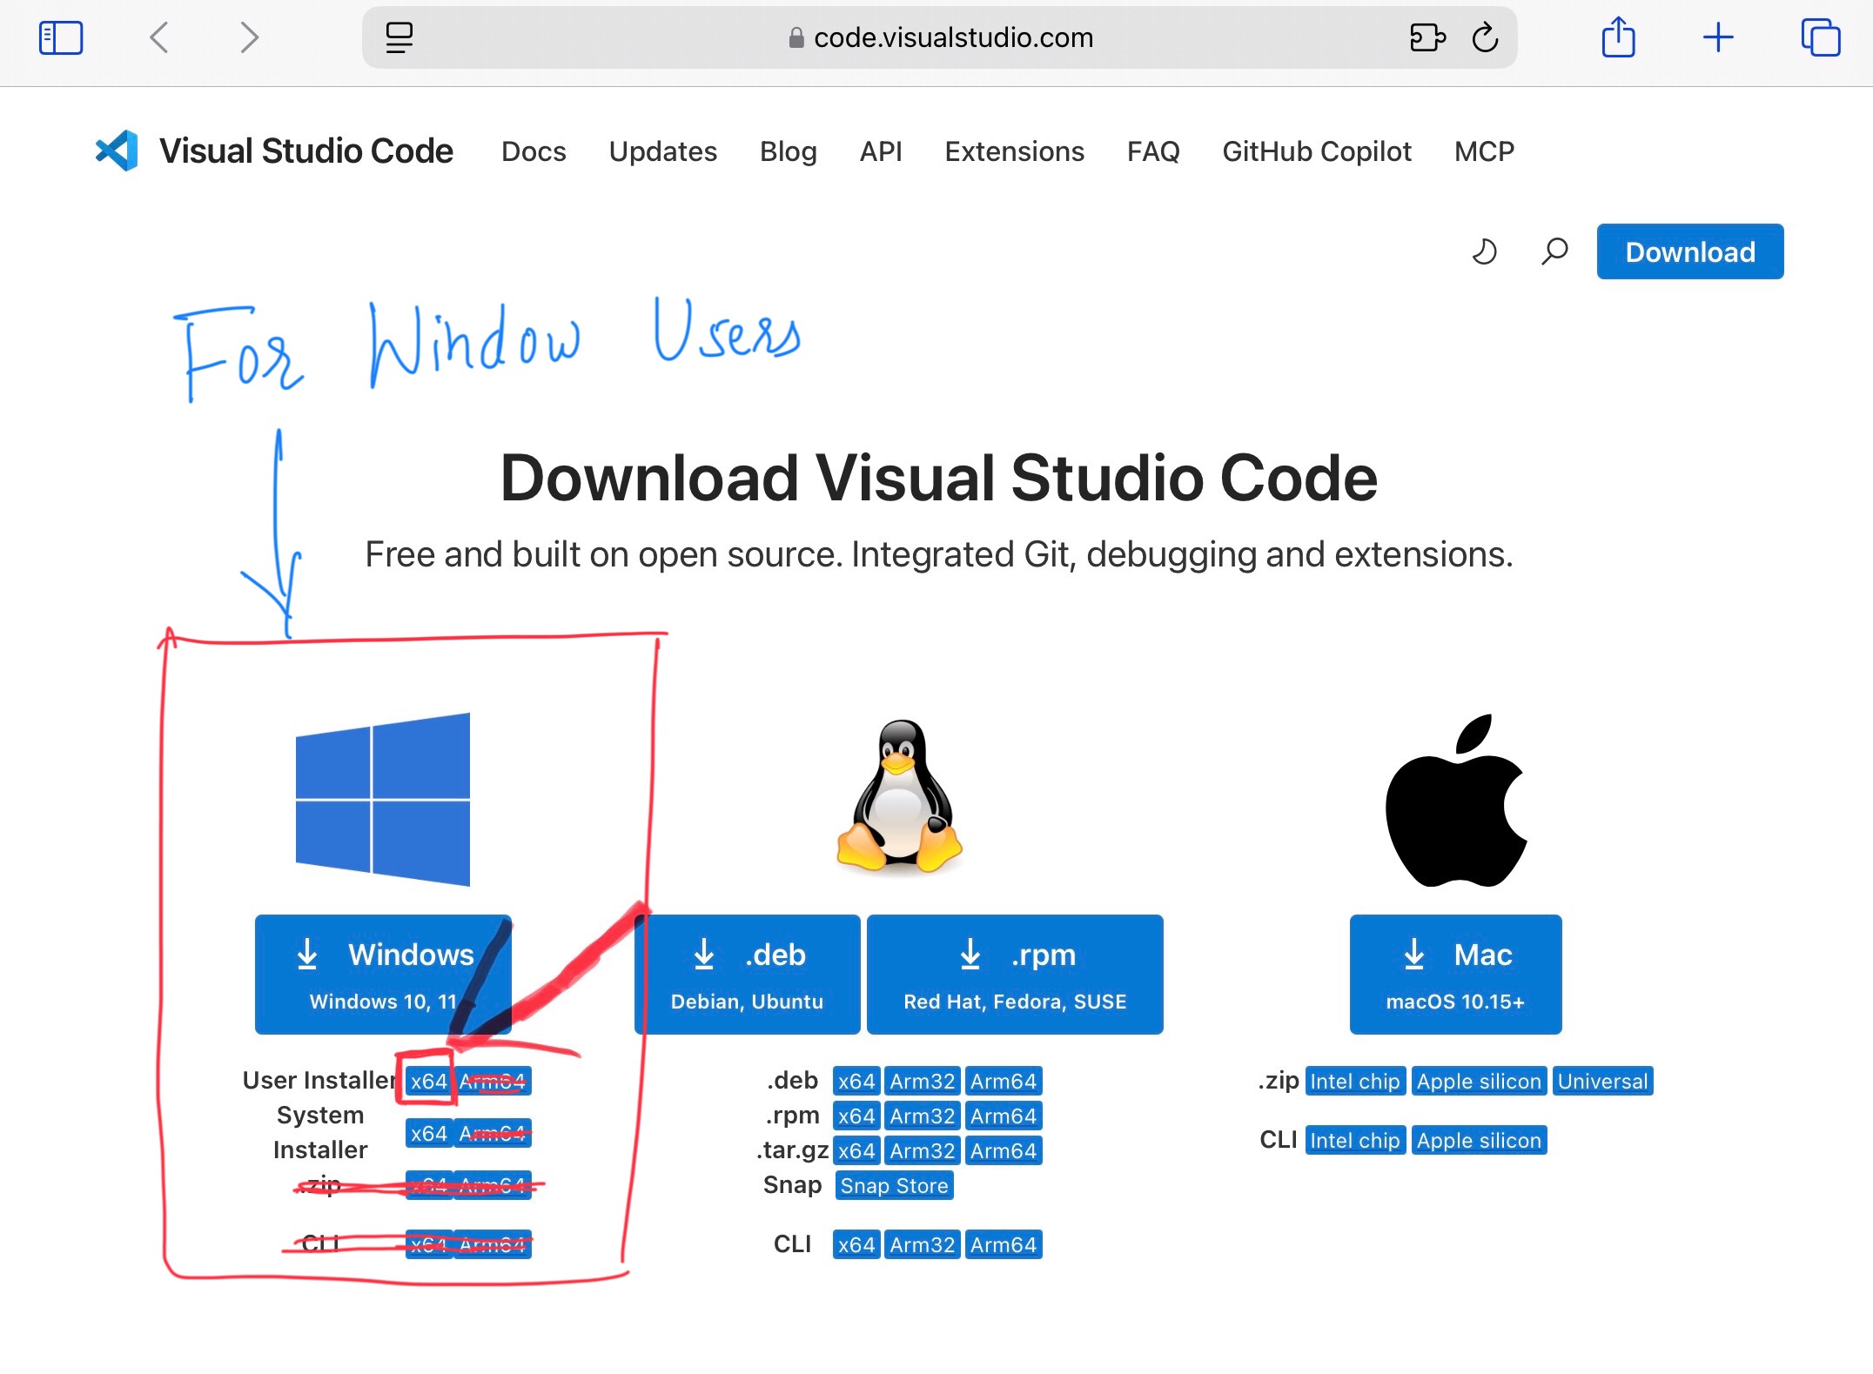Open a new tab with plus icon

point(1718,38)
